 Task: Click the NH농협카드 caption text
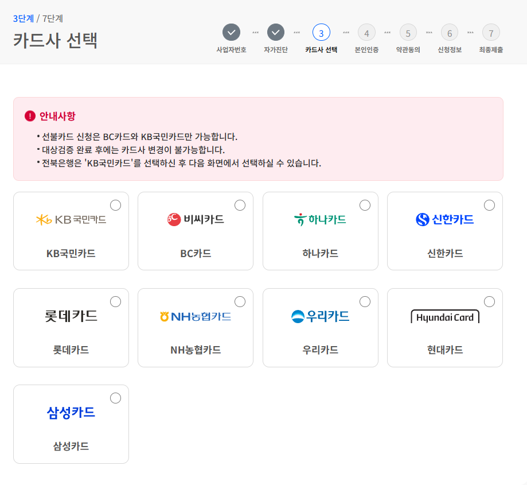coord(196,350)
